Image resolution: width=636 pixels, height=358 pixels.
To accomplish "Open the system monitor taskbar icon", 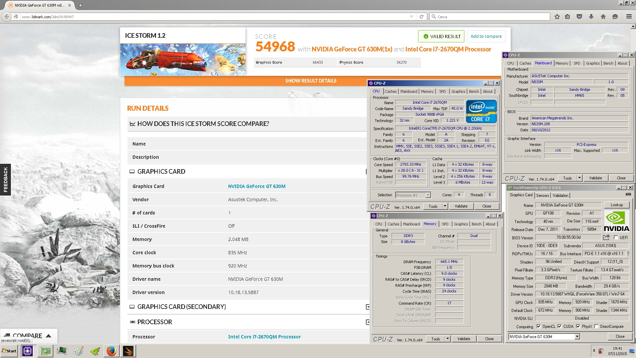I will coord(62,351).
